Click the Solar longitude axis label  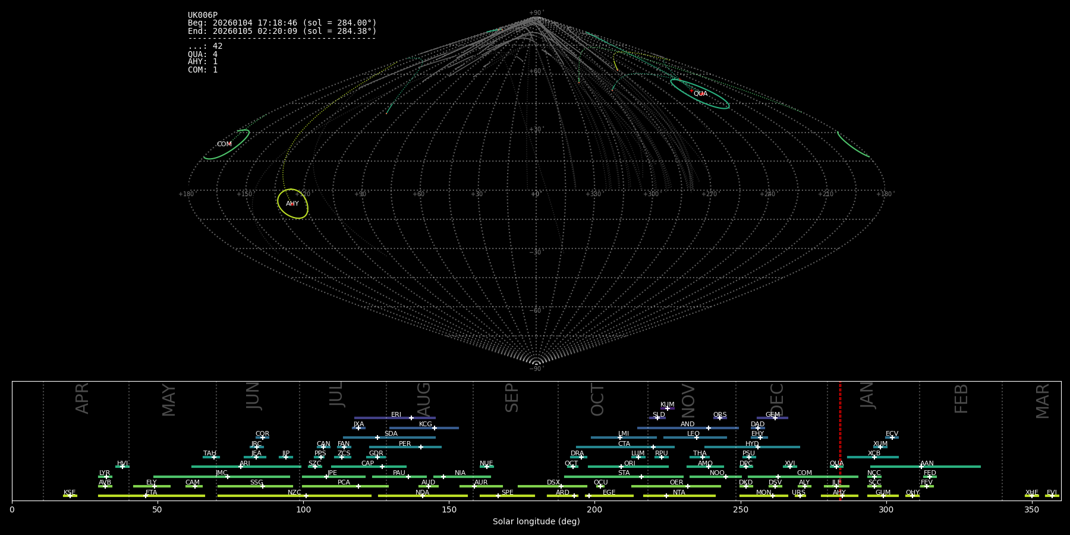[x=536, y=522]
